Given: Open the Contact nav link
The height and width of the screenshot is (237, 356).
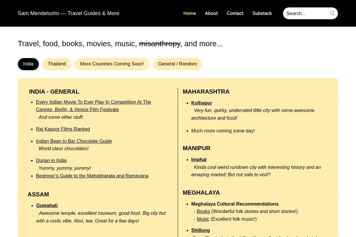Looking at the screenshot, I should (235, 13).
